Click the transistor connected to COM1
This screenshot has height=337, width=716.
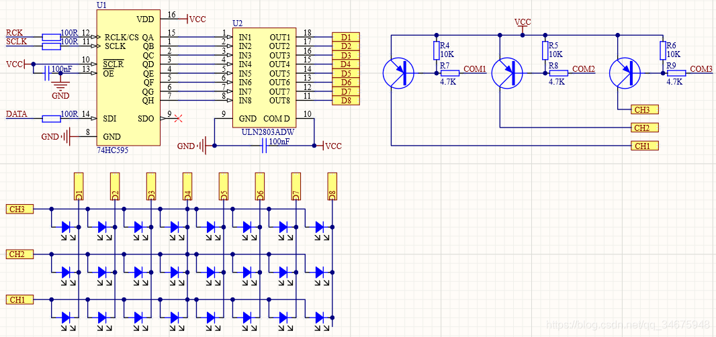399,73
